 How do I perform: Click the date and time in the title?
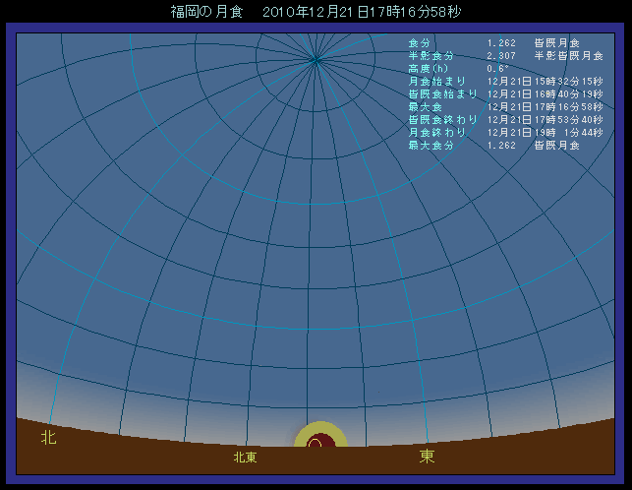coord(362,12)
